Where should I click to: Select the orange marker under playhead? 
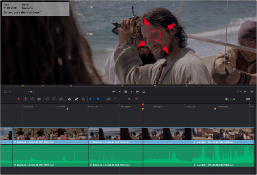pos(143,109)
